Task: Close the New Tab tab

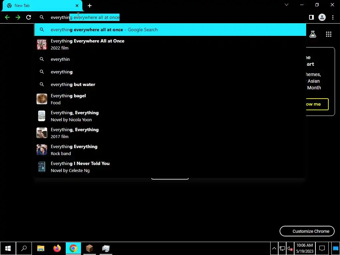Action: [x=77, y=6]
